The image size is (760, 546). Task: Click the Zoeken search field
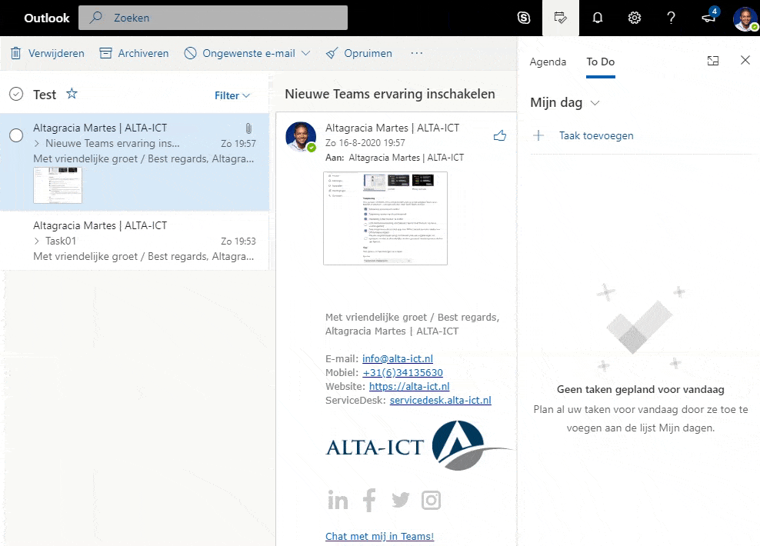212,17
